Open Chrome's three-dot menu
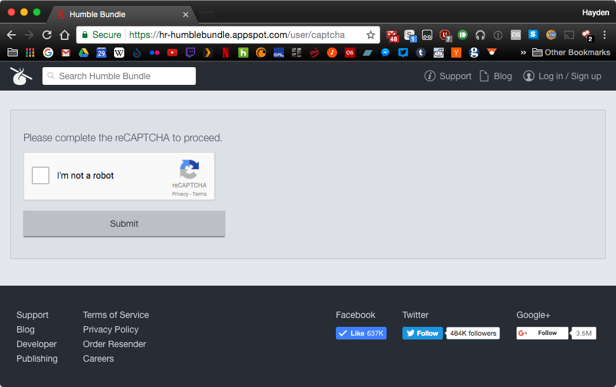Screen dimensions: 616x387 tap(603, 35)
